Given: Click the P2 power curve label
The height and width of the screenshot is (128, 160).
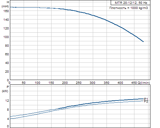Looking at the screenshot, I should [x=146, y=101].
